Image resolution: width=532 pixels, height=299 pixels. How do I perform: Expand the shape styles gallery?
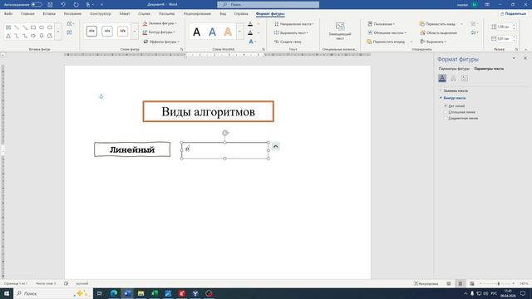[135, 32]
